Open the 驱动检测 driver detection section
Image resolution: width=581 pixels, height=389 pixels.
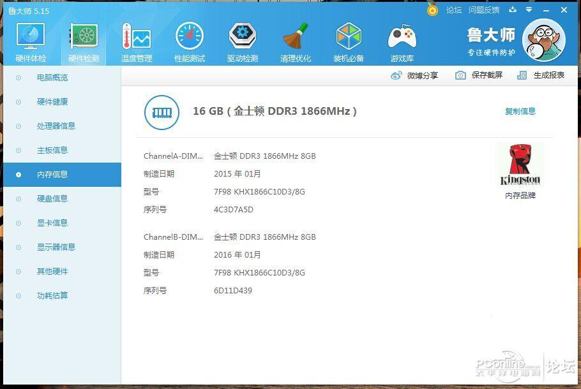(243, 42)
